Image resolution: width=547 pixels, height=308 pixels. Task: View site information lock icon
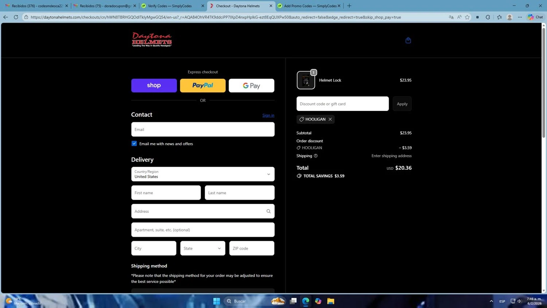pos(26,17)
